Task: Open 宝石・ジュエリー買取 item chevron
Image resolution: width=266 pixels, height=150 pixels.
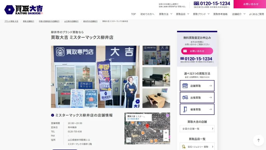Action: tap(212, 147)
